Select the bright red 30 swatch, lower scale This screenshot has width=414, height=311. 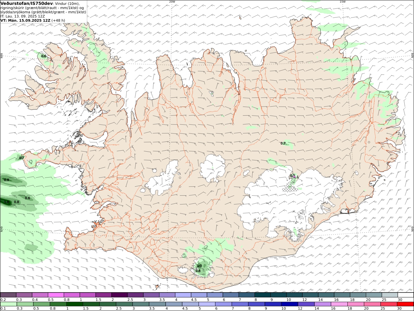click(405, 304)
